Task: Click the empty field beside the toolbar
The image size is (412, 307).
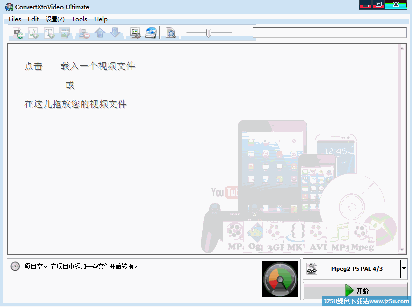Action: click(x=330, y=33)
